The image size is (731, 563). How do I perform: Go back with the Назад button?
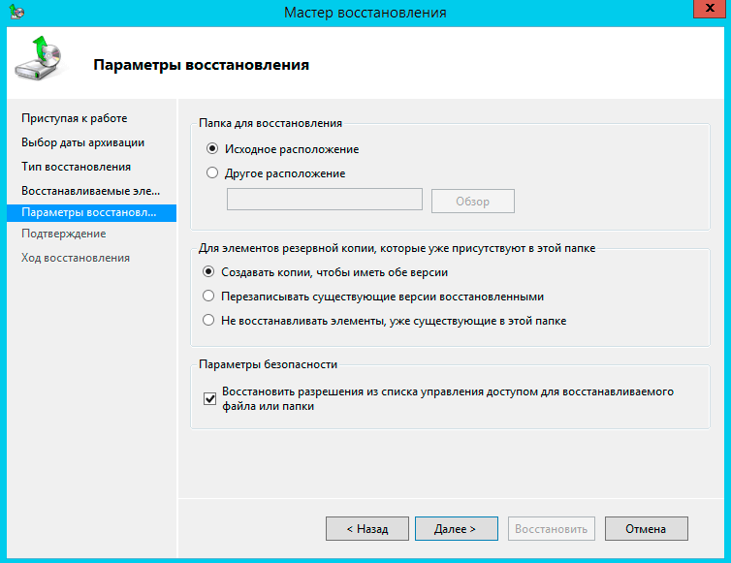pyautogui.click(x=367, y=529)
